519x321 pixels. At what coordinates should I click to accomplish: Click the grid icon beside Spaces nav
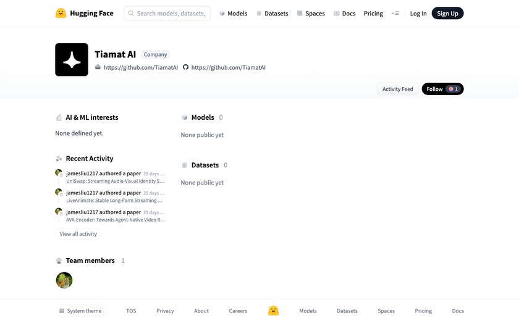pyautogui.click(x=300, y=14)
